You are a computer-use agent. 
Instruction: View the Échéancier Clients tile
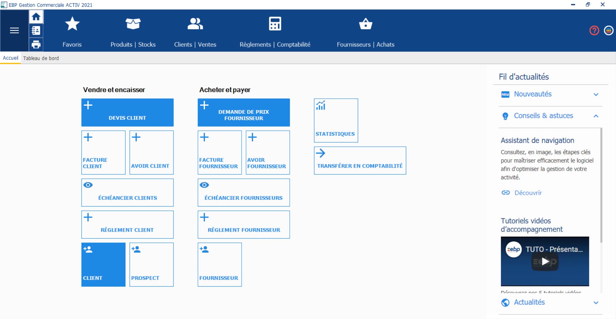point(127,192)
